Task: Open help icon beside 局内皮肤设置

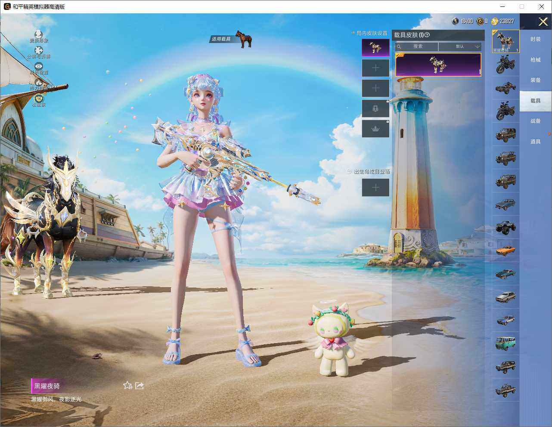Action: [354, 33]
